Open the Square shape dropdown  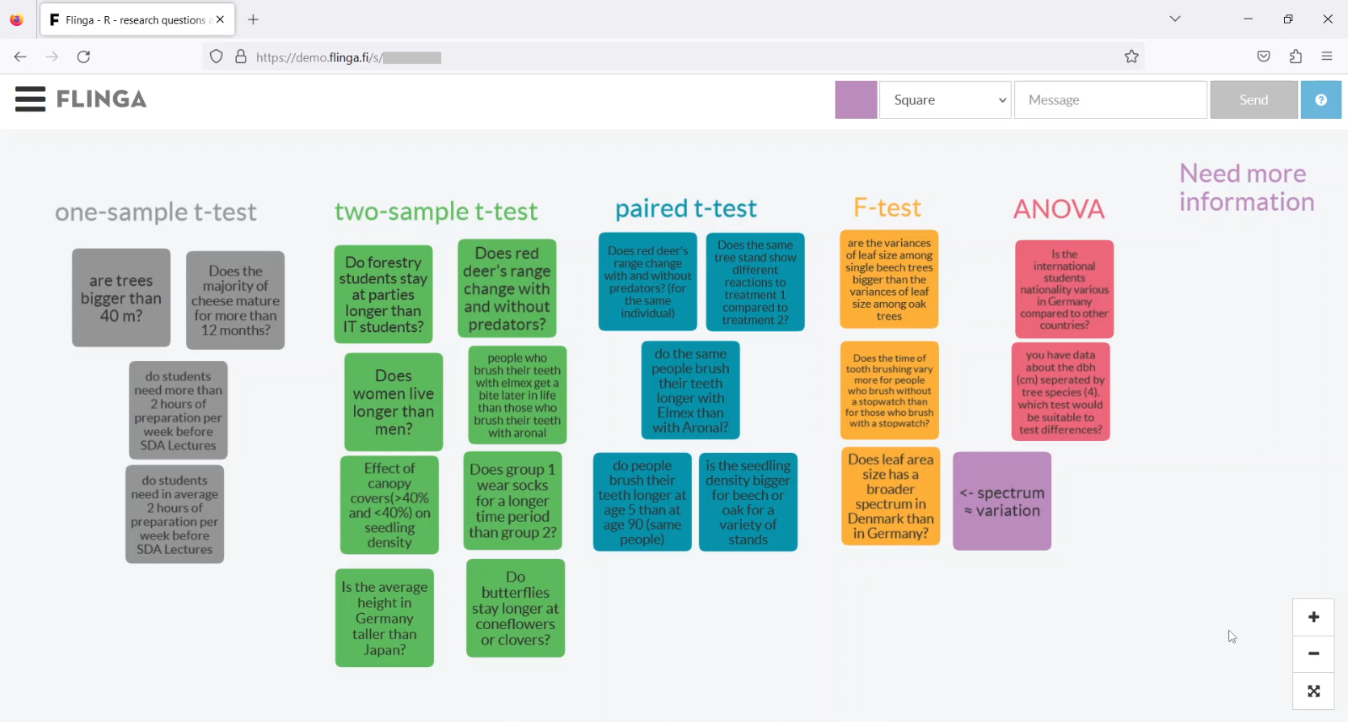[x=945, y=100]
